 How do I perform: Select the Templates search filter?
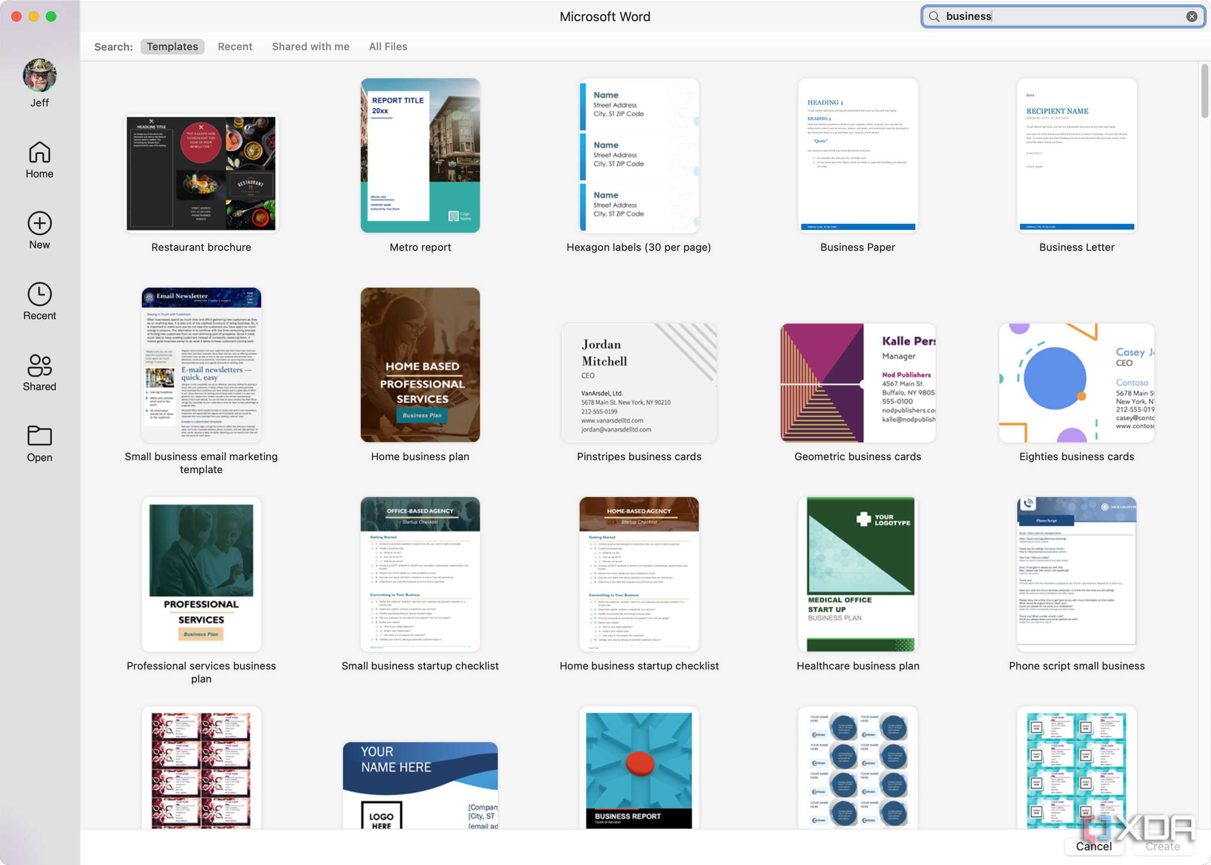173,46
